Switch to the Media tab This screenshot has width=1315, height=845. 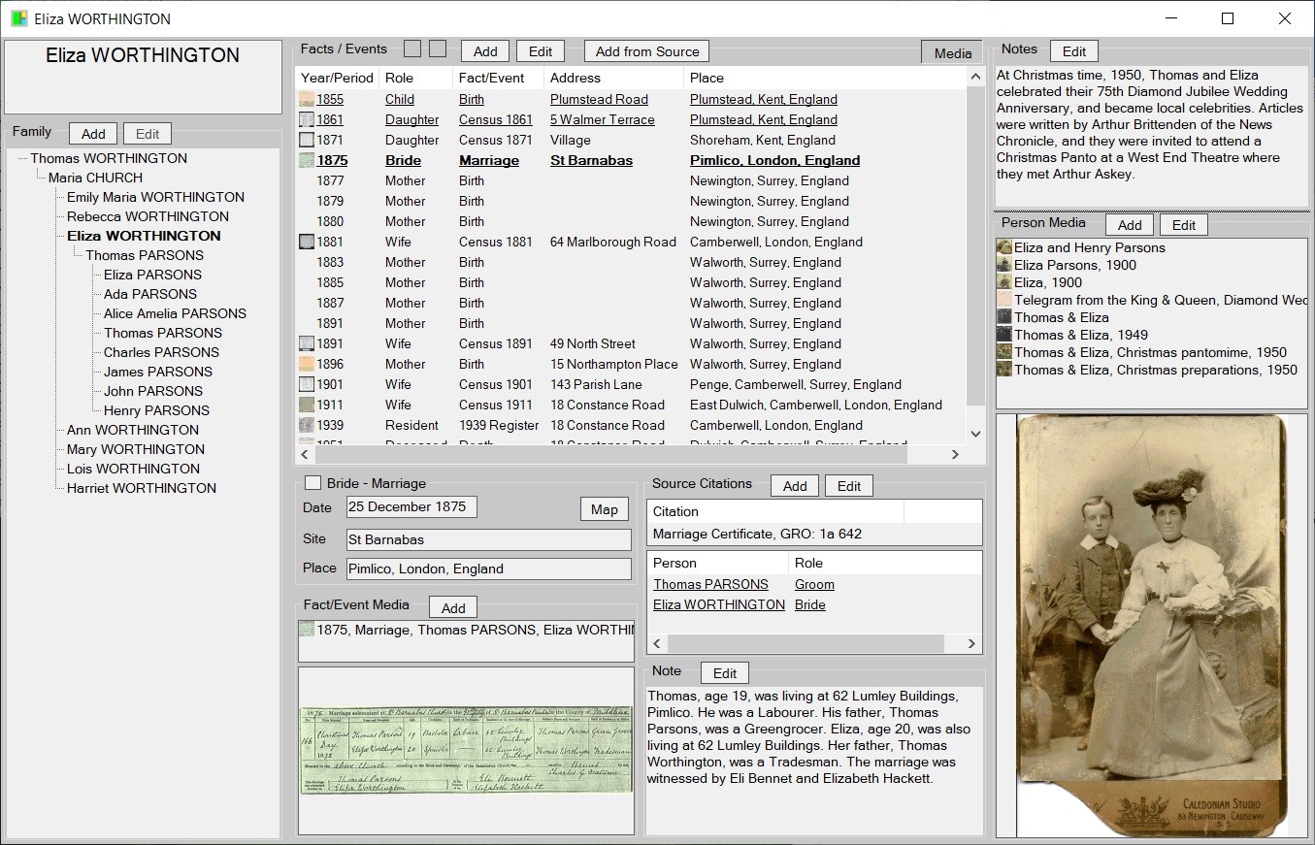[x=952, y=53]
